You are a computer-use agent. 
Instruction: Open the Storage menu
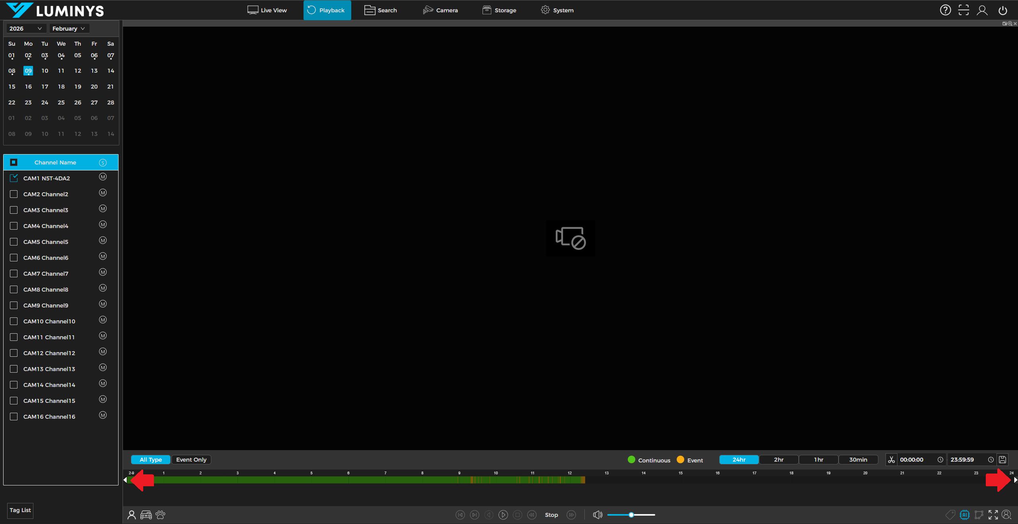(x=499, y=10)
